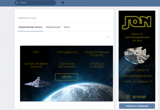Switch to Закреплённая запись tab
This screenshot has width=160, height=110.
coord(30,27)
